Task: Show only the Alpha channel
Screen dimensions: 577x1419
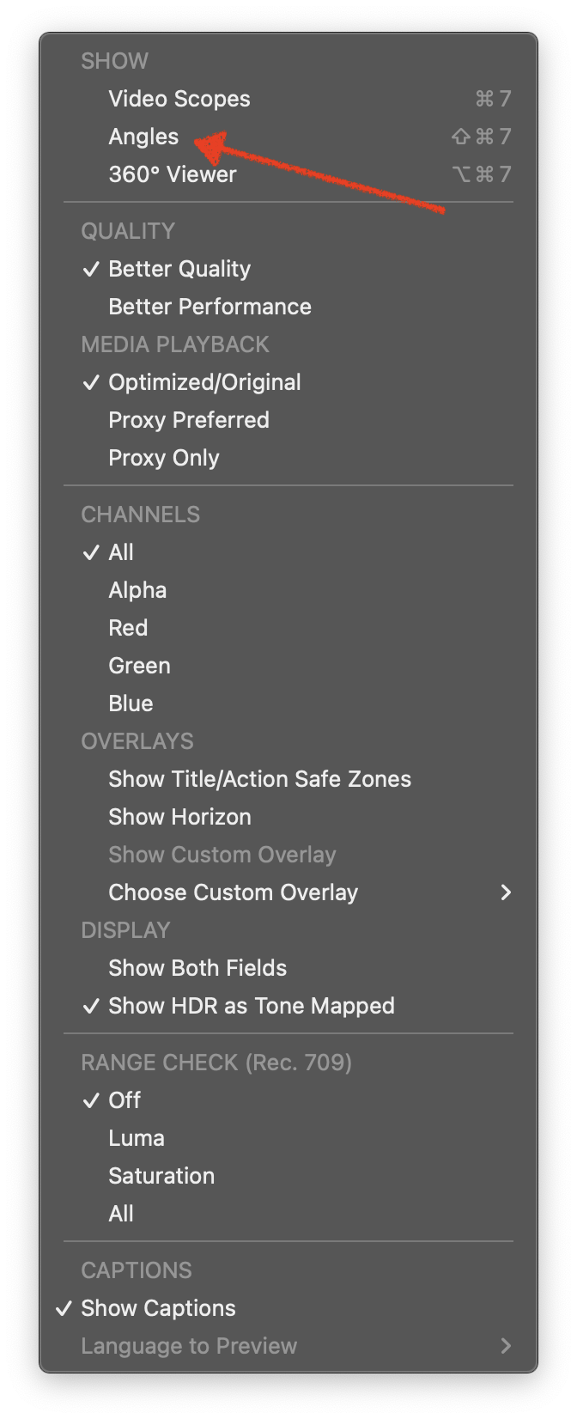Action: [288, 590]
